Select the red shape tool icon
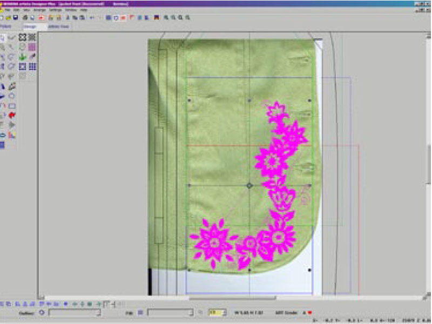This screenshot has width=432, height=324. coord(12,115)
